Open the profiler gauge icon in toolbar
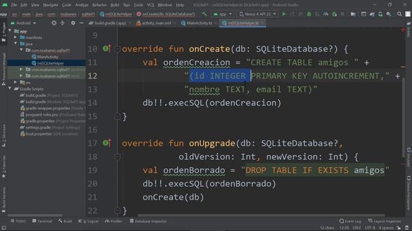The image size is (412, 231). click(326, 14)
